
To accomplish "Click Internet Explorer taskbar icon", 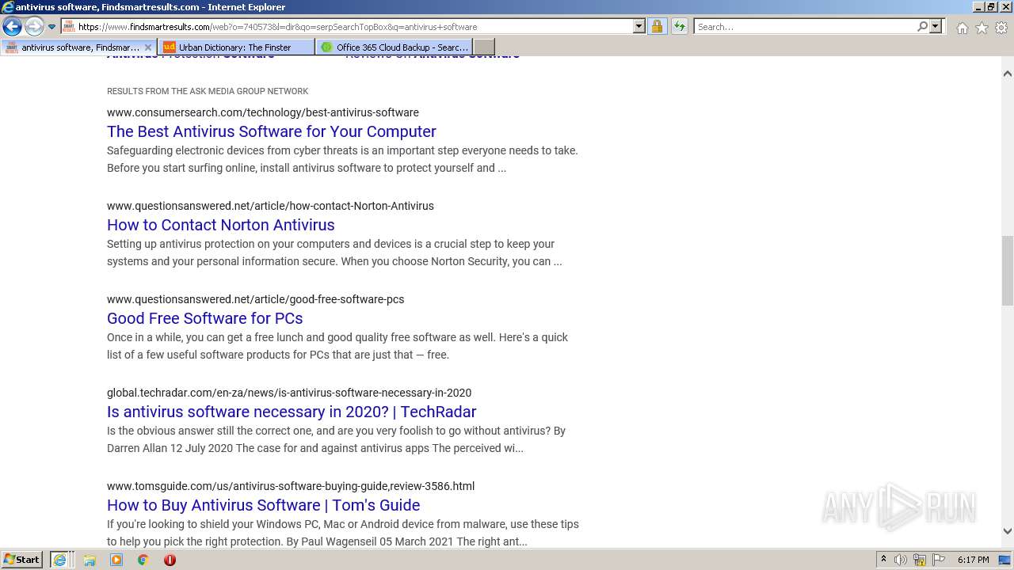I will pos(59,560).
